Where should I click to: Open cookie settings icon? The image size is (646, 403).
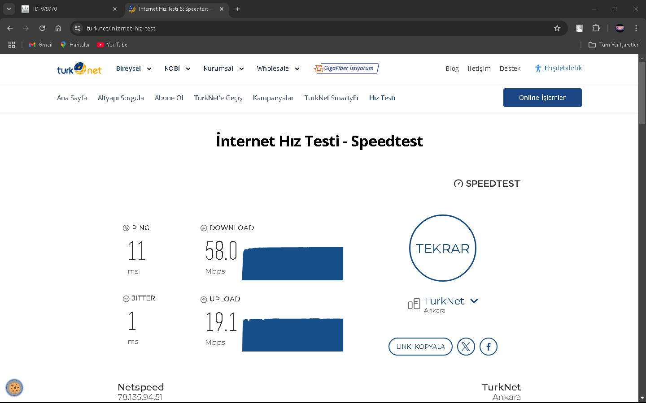14,388
